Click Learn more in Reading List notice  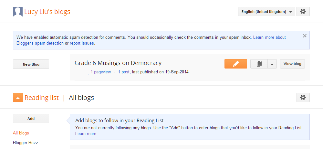coord(86,134)
